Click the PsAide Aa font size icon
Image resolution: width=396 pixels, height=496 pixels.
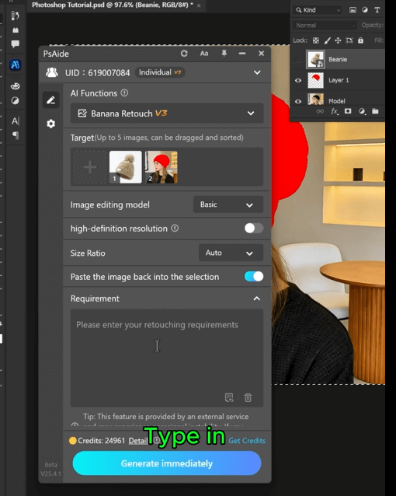click(x=204, y=54)
